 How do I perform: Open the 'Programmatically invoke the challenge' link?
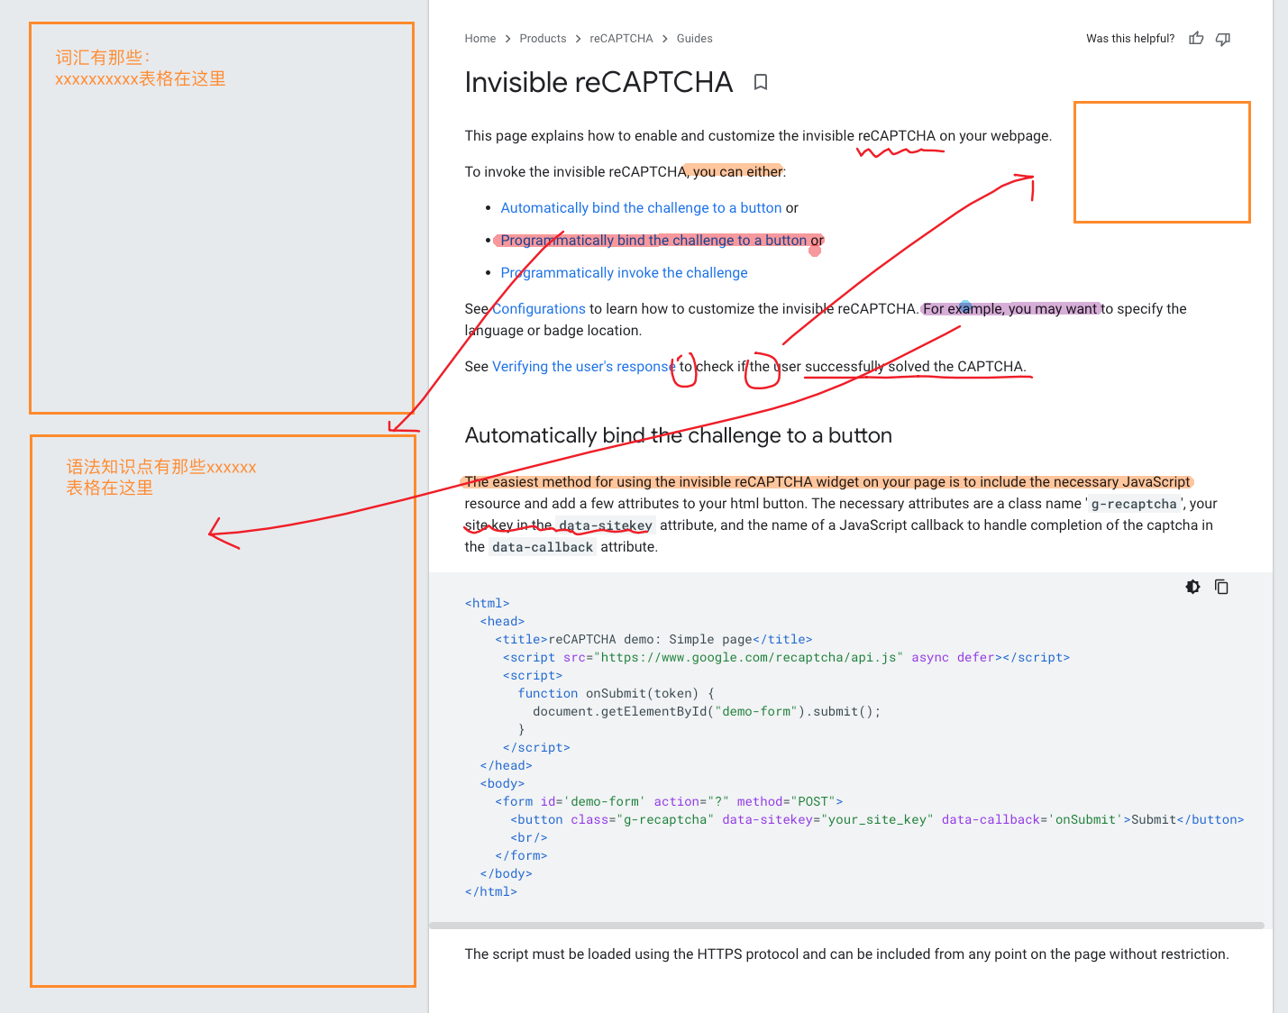624,273
